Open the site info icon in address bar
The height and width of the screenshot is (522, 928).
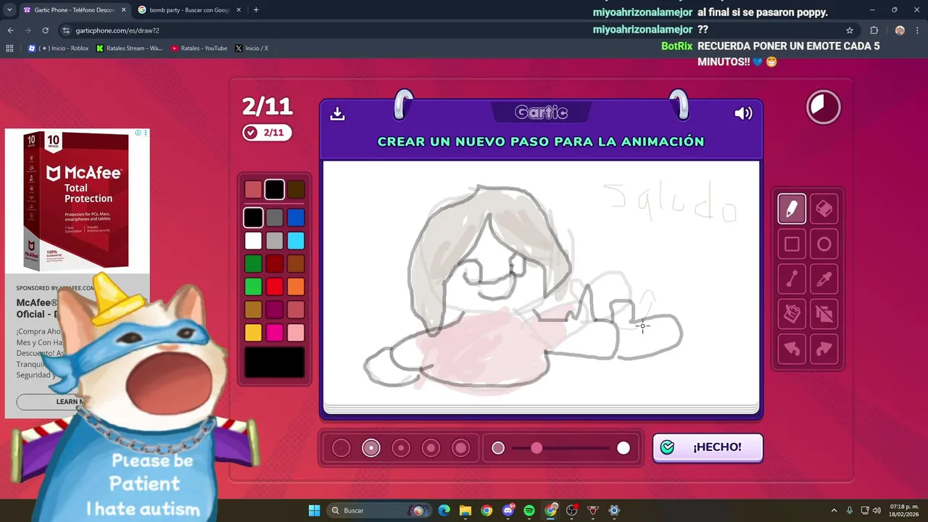click(66, 30)
